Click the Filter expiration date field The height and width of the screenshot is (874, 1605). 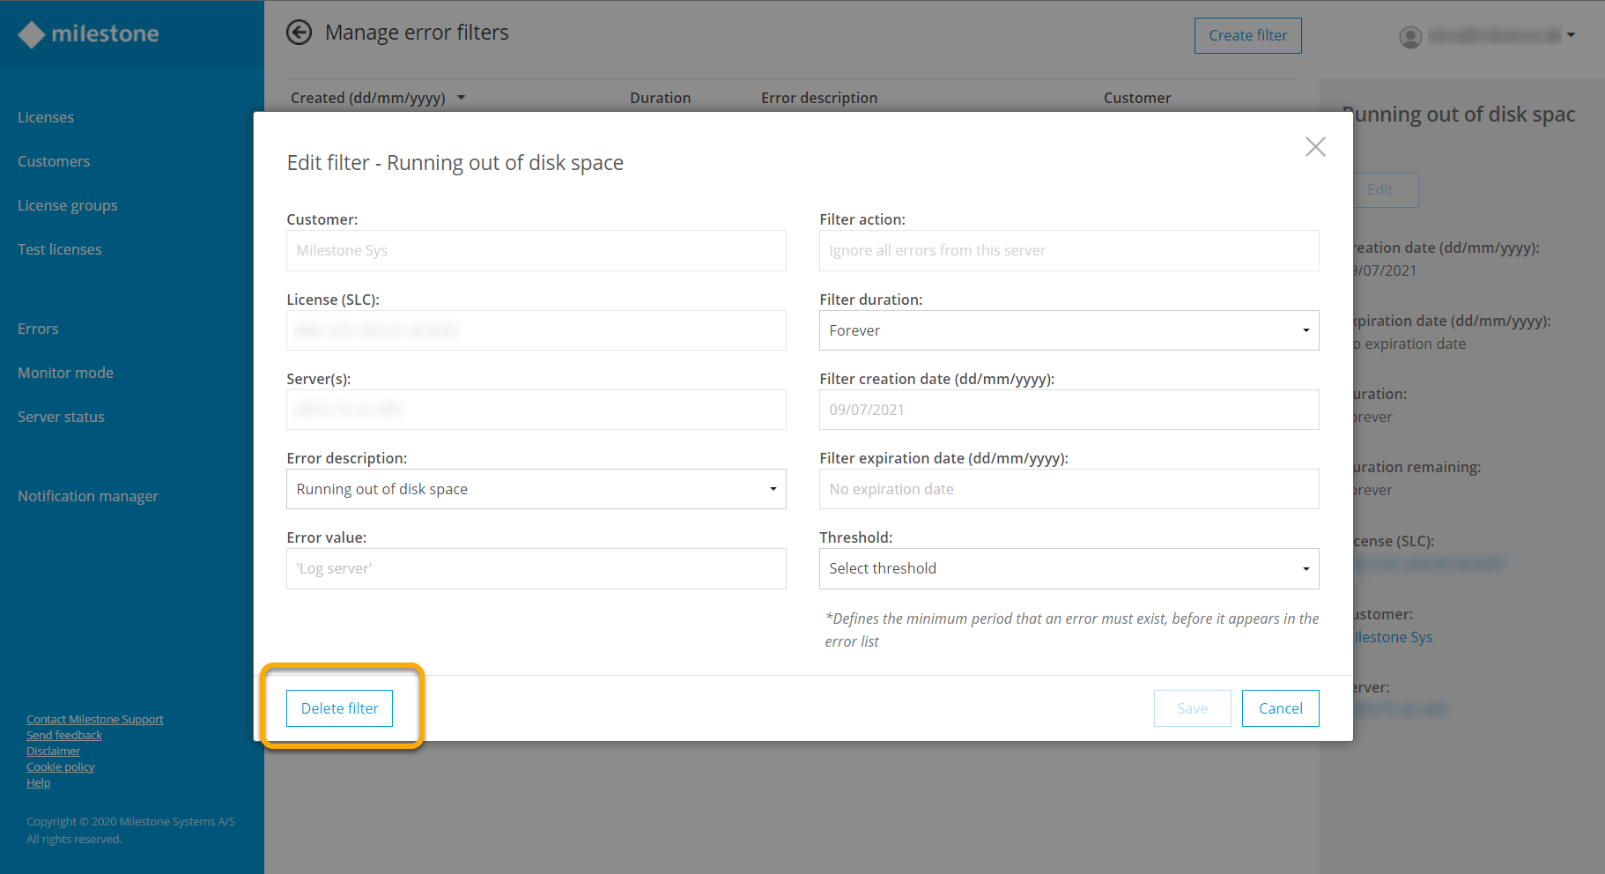tap(1069, 489)
